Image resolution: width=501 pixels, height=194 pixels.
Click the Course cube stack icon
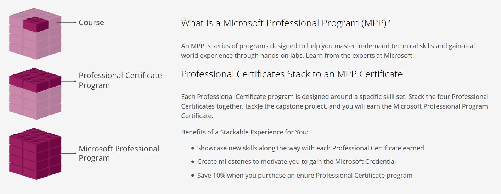pos(35,34)
